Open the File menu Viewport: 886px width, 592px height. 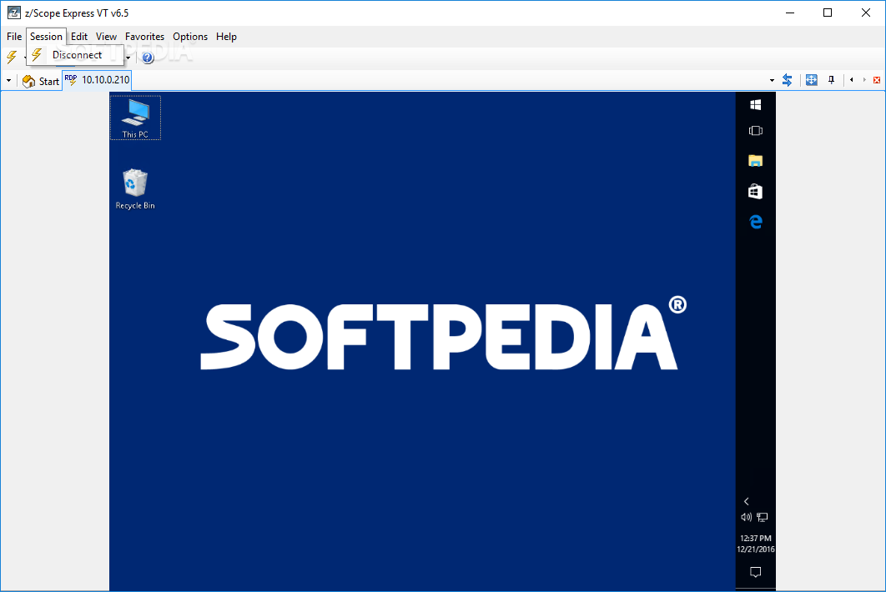14,36
